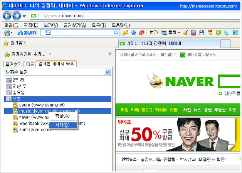
Task: Open the 11번가 toolbar shortcut
Action: [x=148, y=32]
